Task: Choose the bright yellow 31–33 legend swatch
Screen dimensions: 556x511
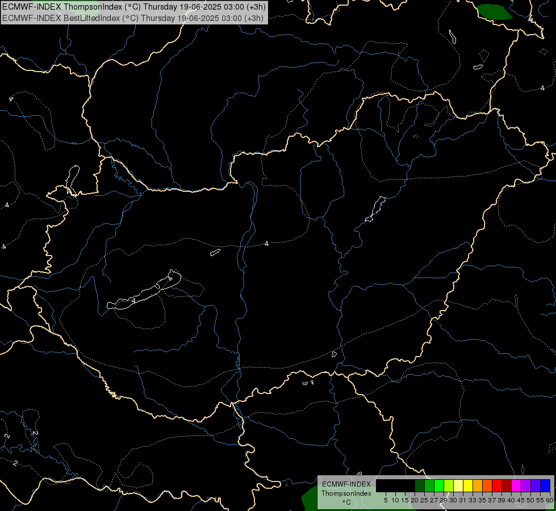Action: point(468,486)
